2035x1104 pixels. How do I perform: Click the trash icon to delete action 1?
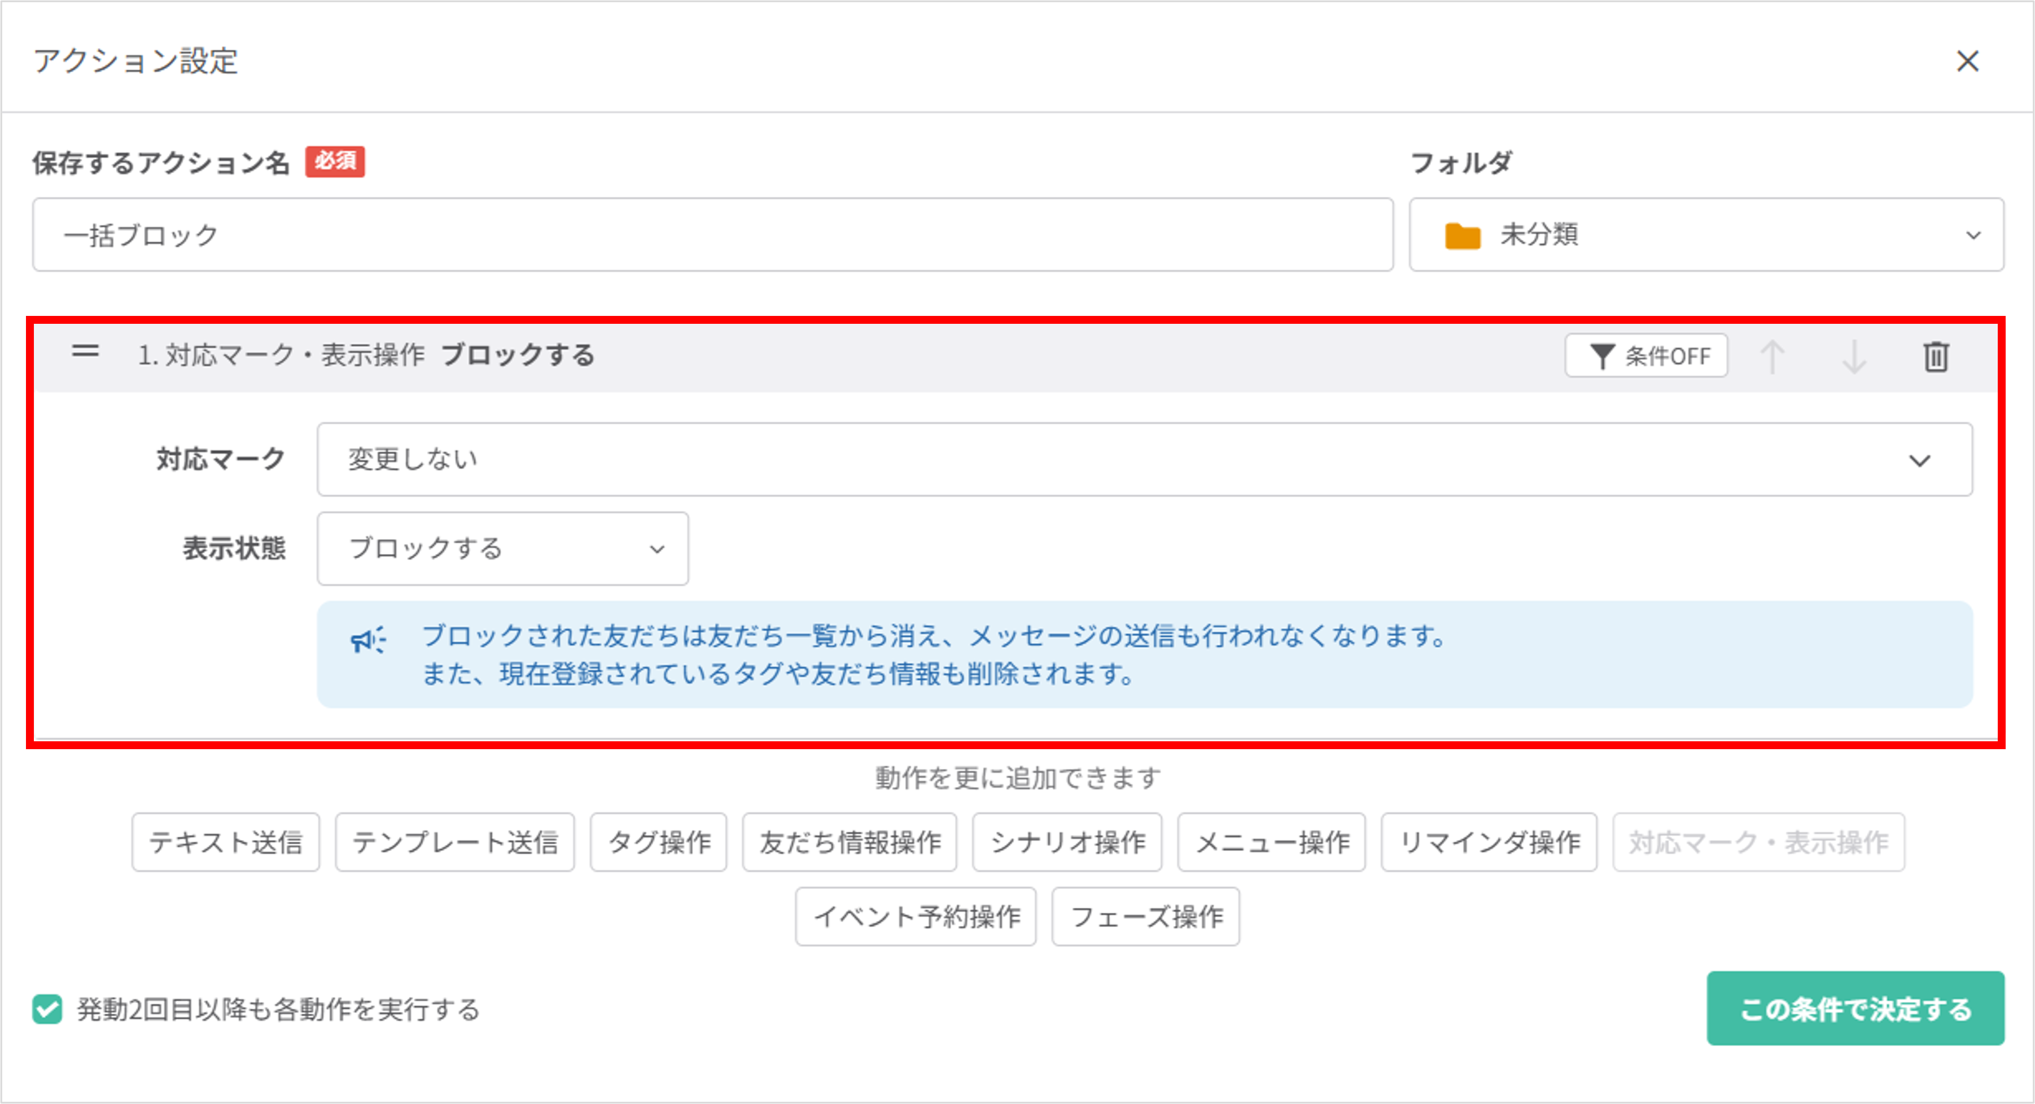point(1935,356)
